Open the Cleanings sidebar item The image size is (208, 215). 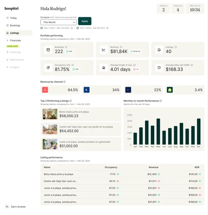(x=13, y=52)
